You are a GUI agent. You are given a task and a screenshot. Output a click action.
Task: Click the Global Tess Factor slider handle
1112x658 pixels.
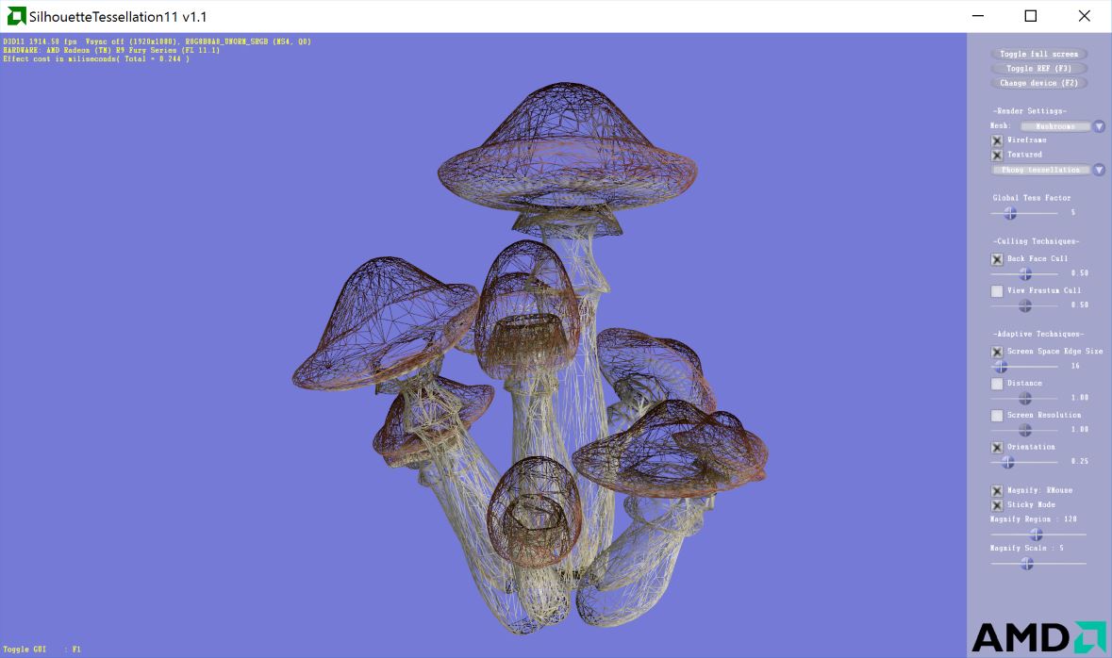[1009, 214]
